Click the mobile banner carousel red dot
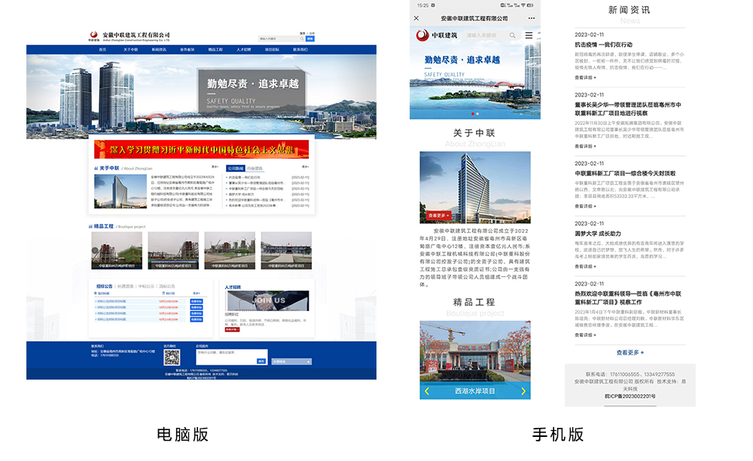 [x=472, y=114]
